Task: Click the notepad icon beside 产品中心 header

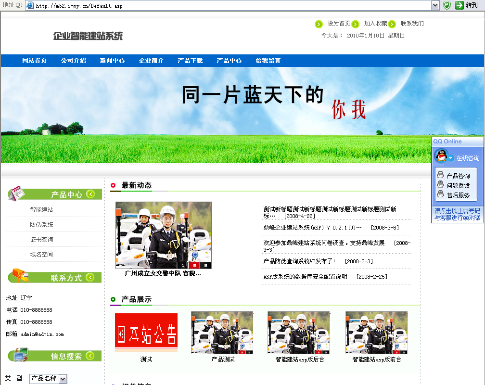Action: pos(15,194)
